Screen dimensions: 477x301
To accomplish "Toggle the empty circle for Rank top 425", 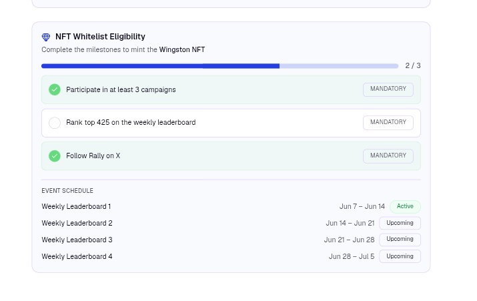I will coord(55,123).
